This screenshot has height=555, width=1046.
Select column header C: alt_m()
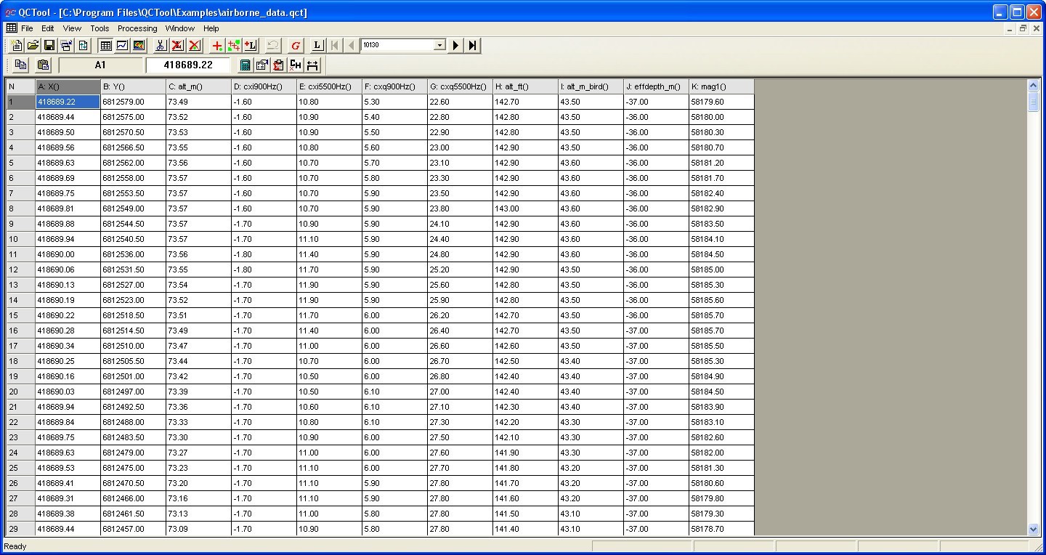coord(198,86)
